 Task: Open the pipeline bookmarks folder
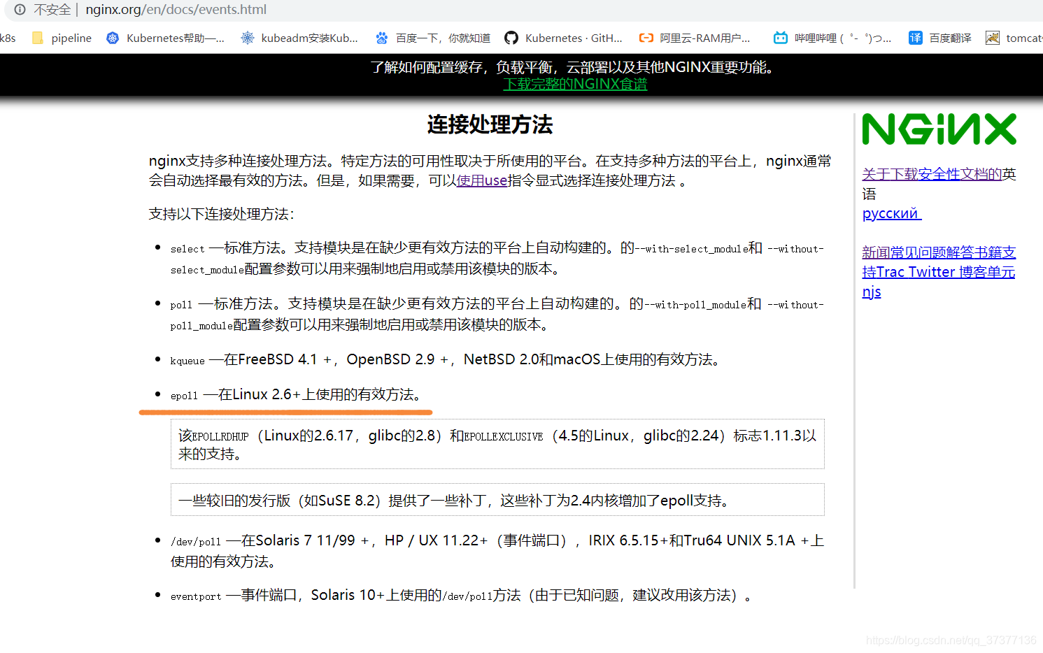62,38
